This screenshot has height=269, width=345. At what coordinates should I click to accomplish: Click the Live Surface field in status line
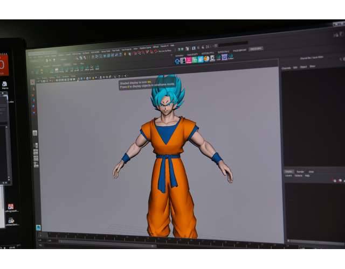[164, 51]
